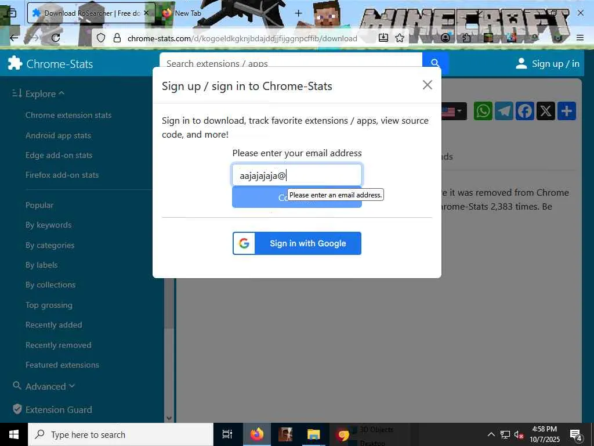594x446 pixels.
Task: Open the Extensions puzzle icon in the toolbar
Action: pos(466,38)
